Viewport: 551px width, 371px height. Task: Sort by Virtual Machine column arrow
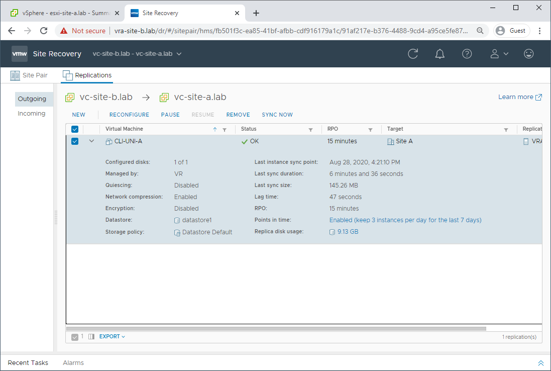click(x=215, y=129)
